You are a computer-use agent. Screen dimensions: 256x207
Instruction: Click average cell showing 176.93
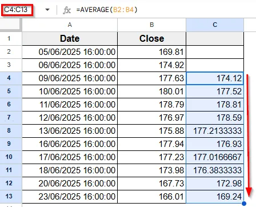tap(215, 144)
